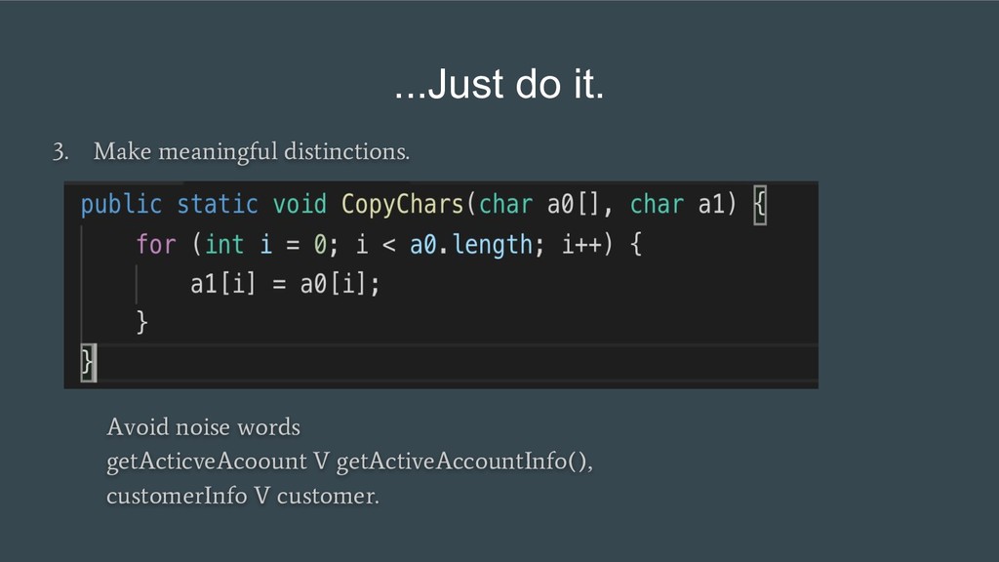Click the inner closing brace of the for loop
This screenshot has height=562, width=999.
pos(142,322)
